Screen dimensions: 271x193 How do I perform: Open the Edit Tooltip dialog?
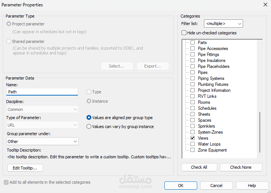pos(25,168)
